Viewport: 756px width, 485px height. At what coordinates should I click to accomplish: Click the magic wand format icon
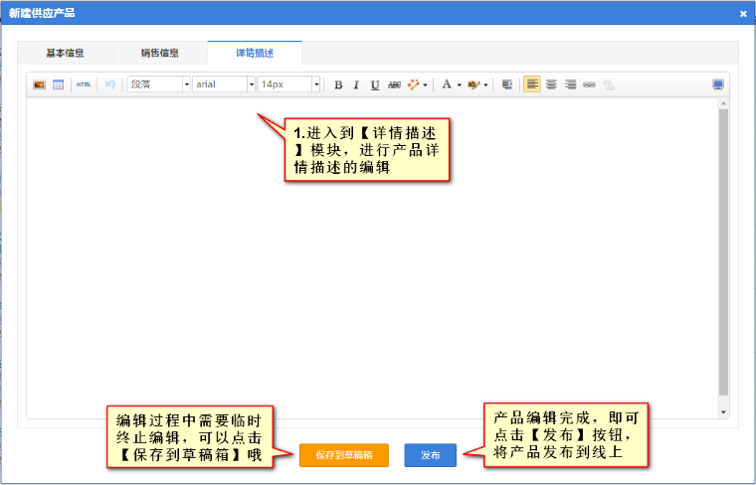[413, 84]
